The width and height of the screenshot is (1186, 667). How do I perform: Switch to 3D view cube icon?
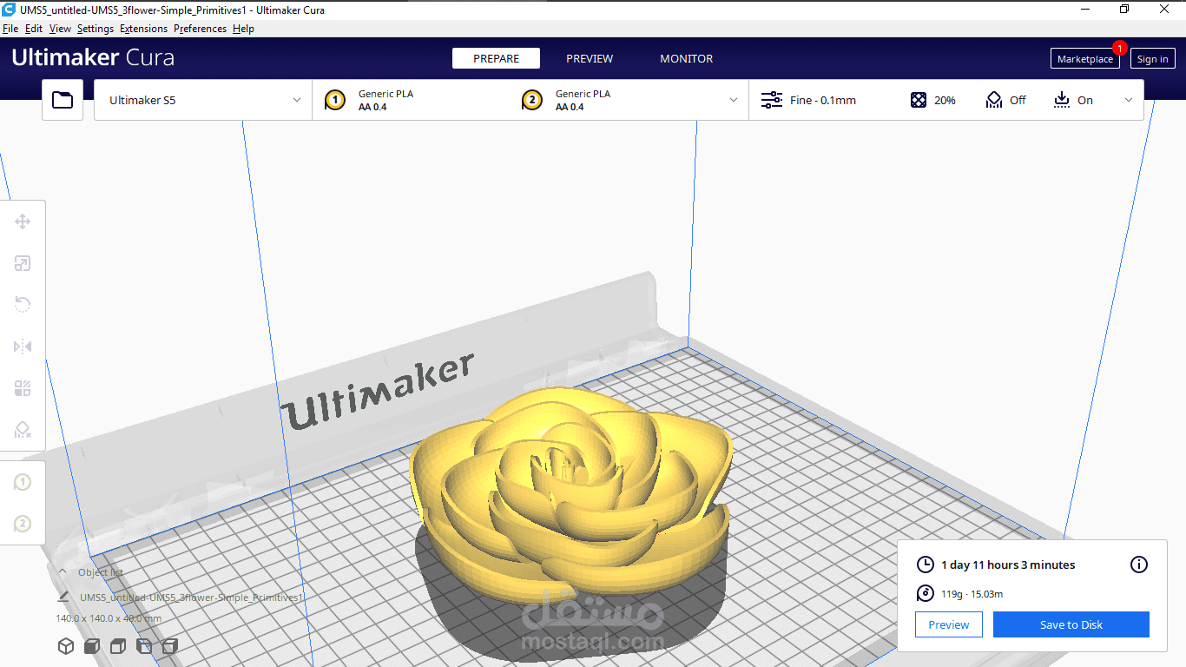(66, 646)
